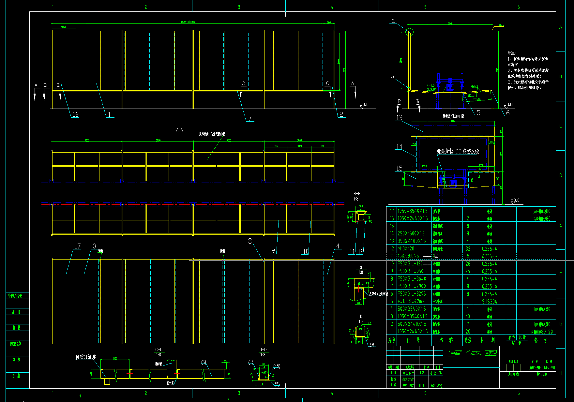Screen dimensions: 574x402
Task: Select the "250X1500X1.5" table cell
Action: [x=411, y=234]
